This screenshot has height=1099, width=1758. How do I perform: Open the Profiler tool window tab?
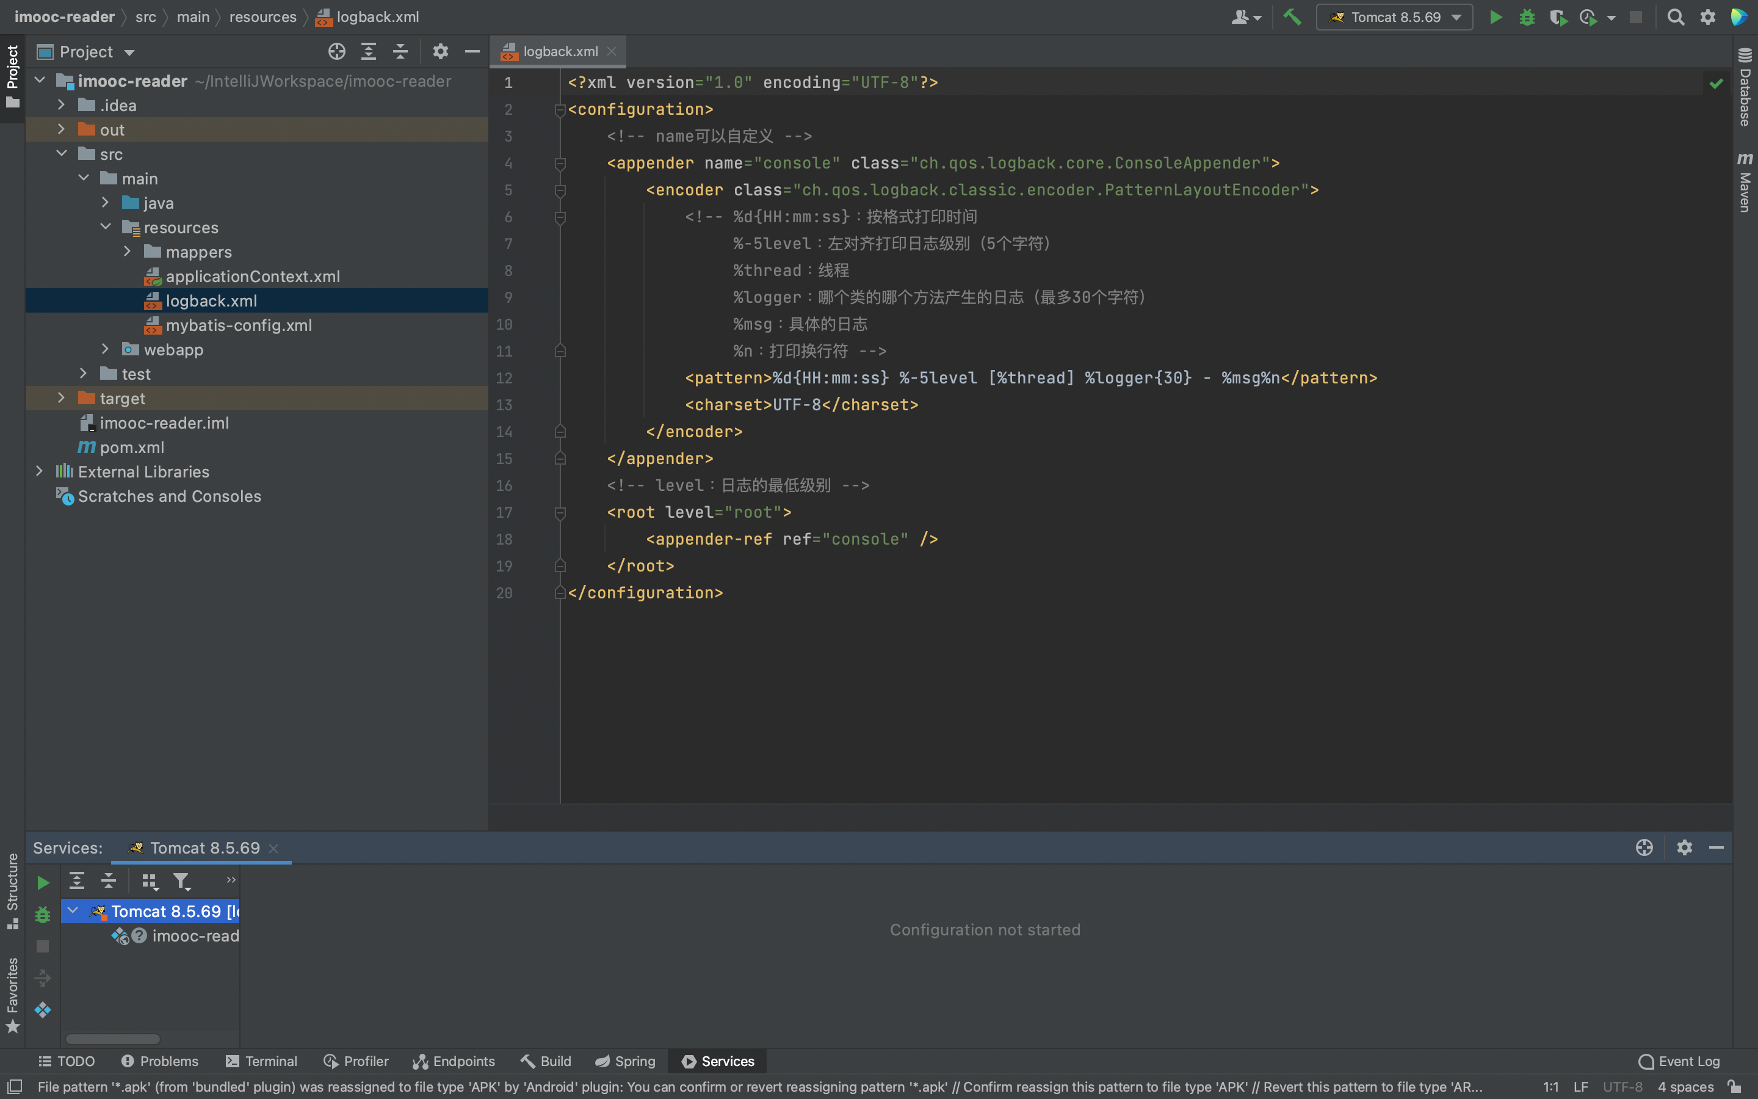[356, 1061]
